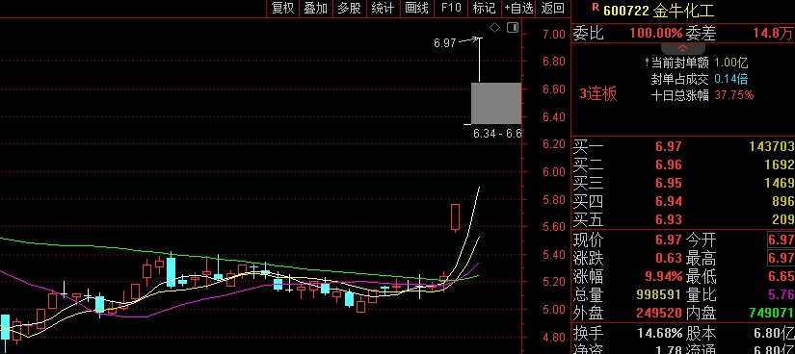The width and height of the screenshot is (795, 354).
Task: Click the 买一 bid price 6.97 row
Action: [x=683, y=147]
